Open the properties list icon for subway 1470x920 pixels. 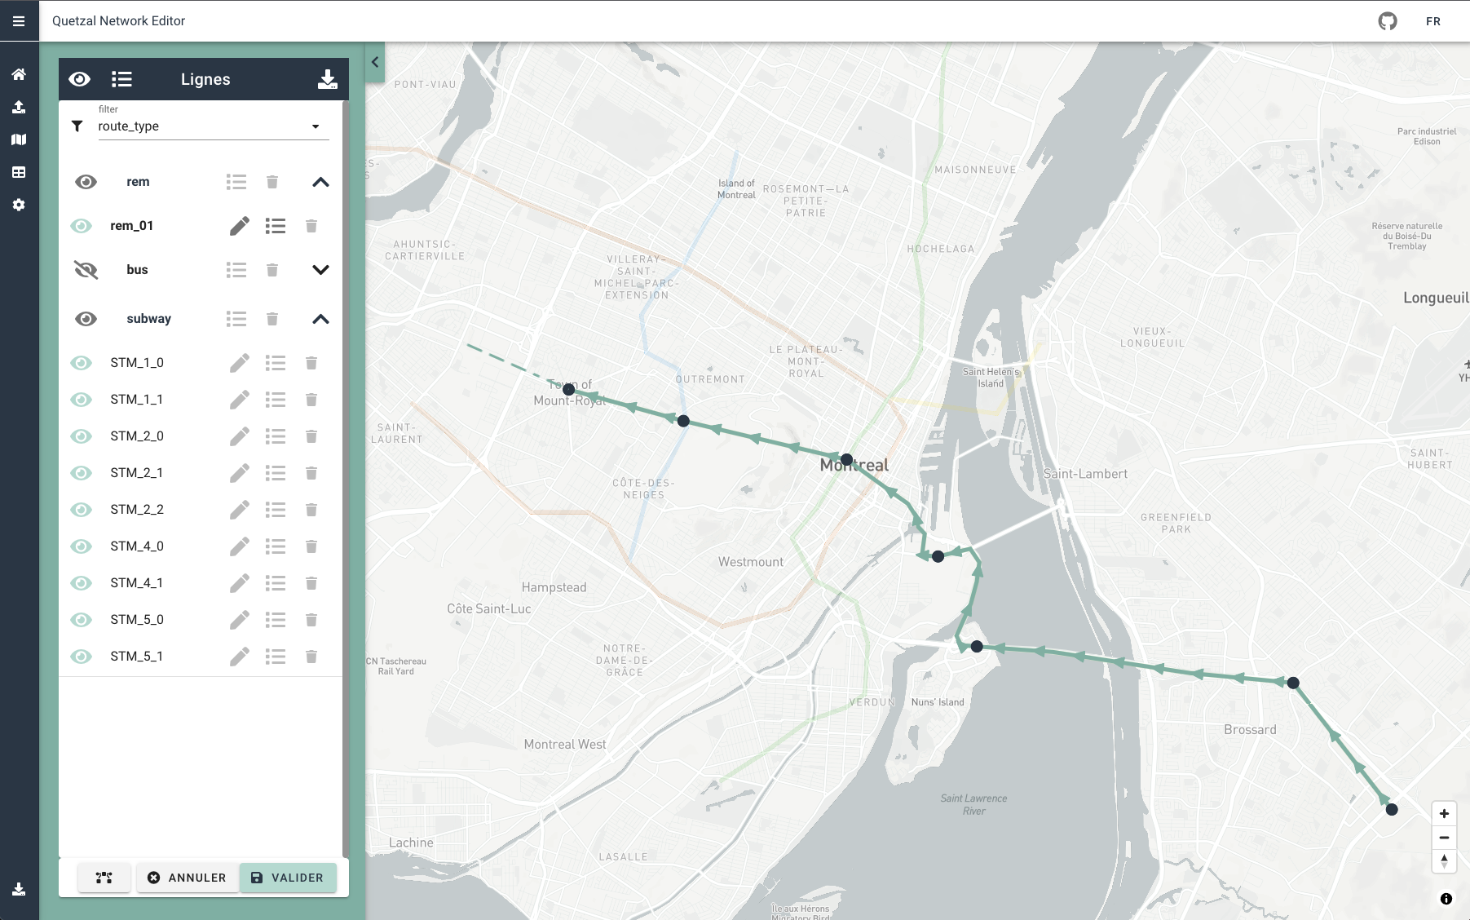236,318
